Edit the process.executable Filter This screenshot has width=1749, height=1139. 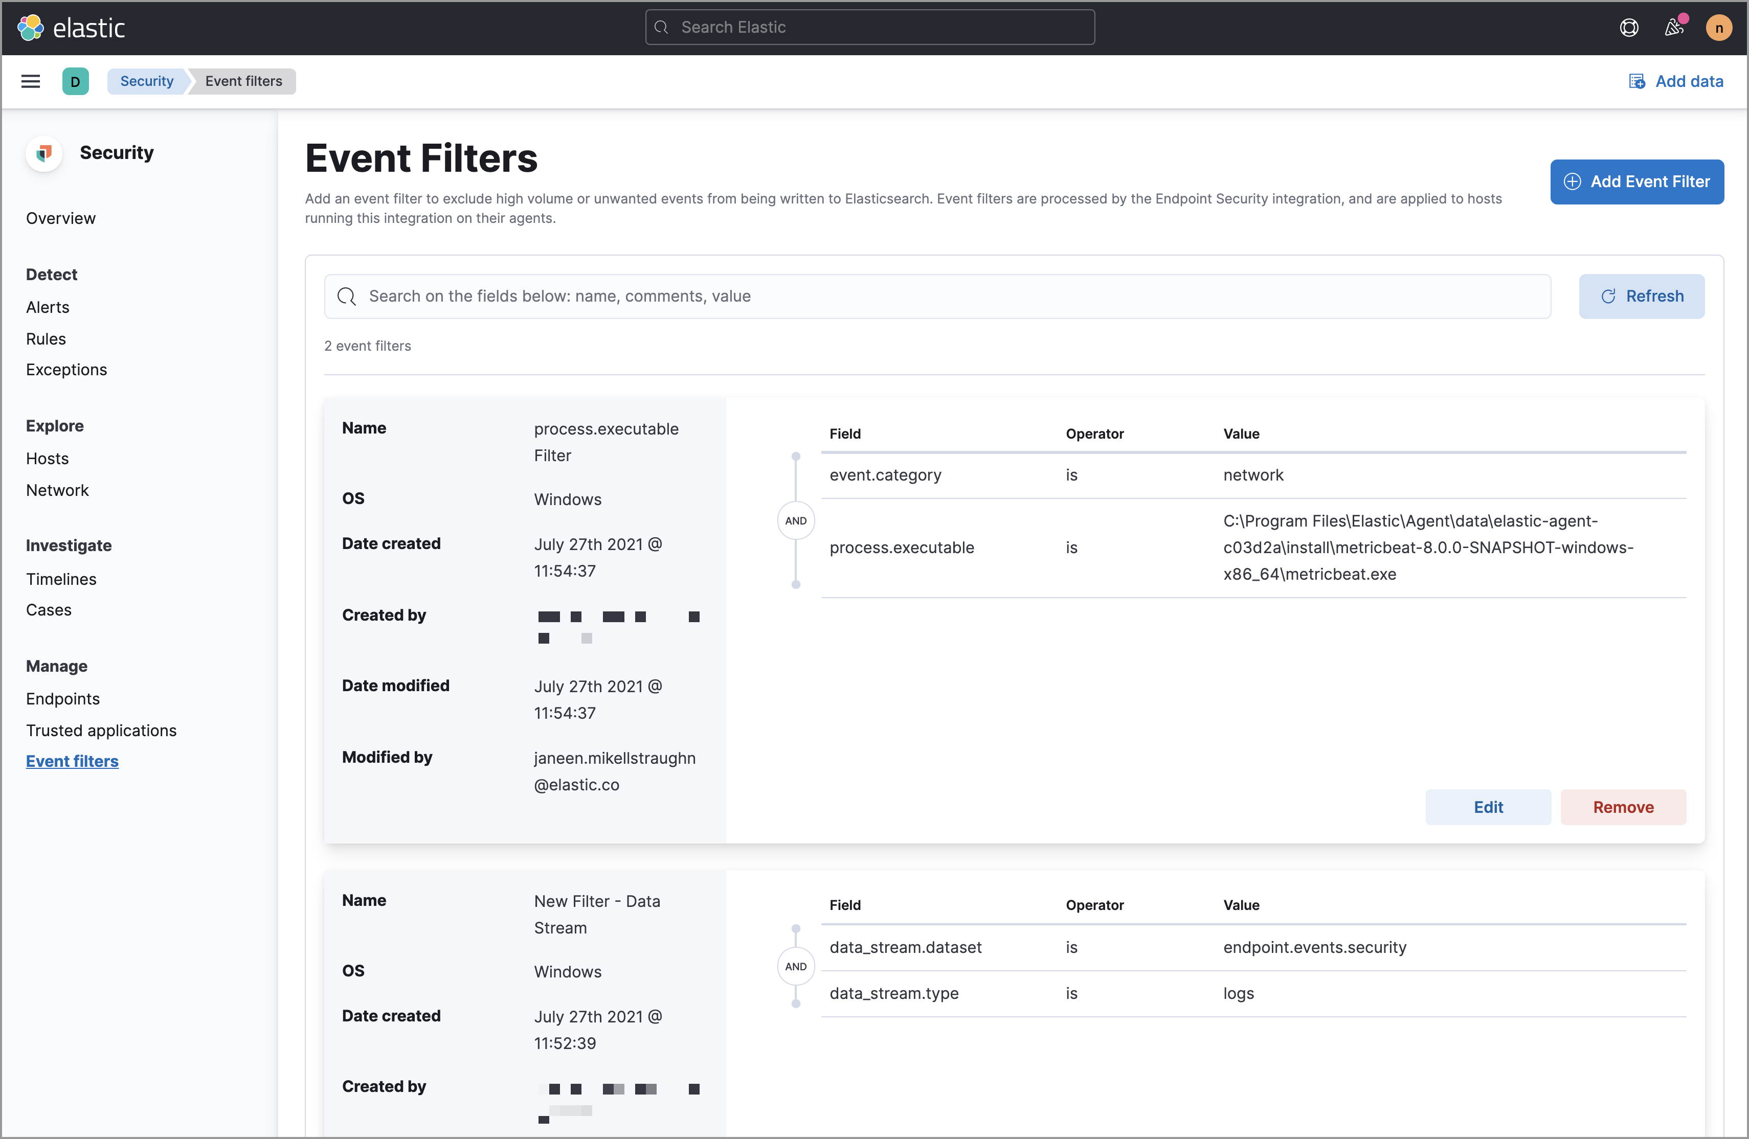point(1488,806)
